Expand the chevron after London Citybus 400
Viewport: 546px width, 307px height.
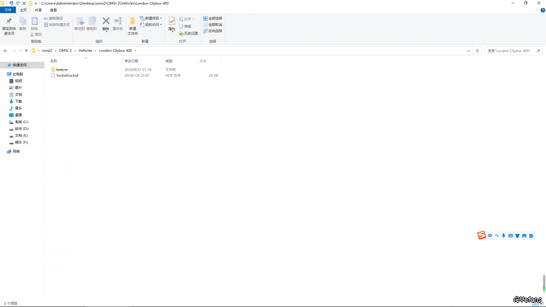135,51
